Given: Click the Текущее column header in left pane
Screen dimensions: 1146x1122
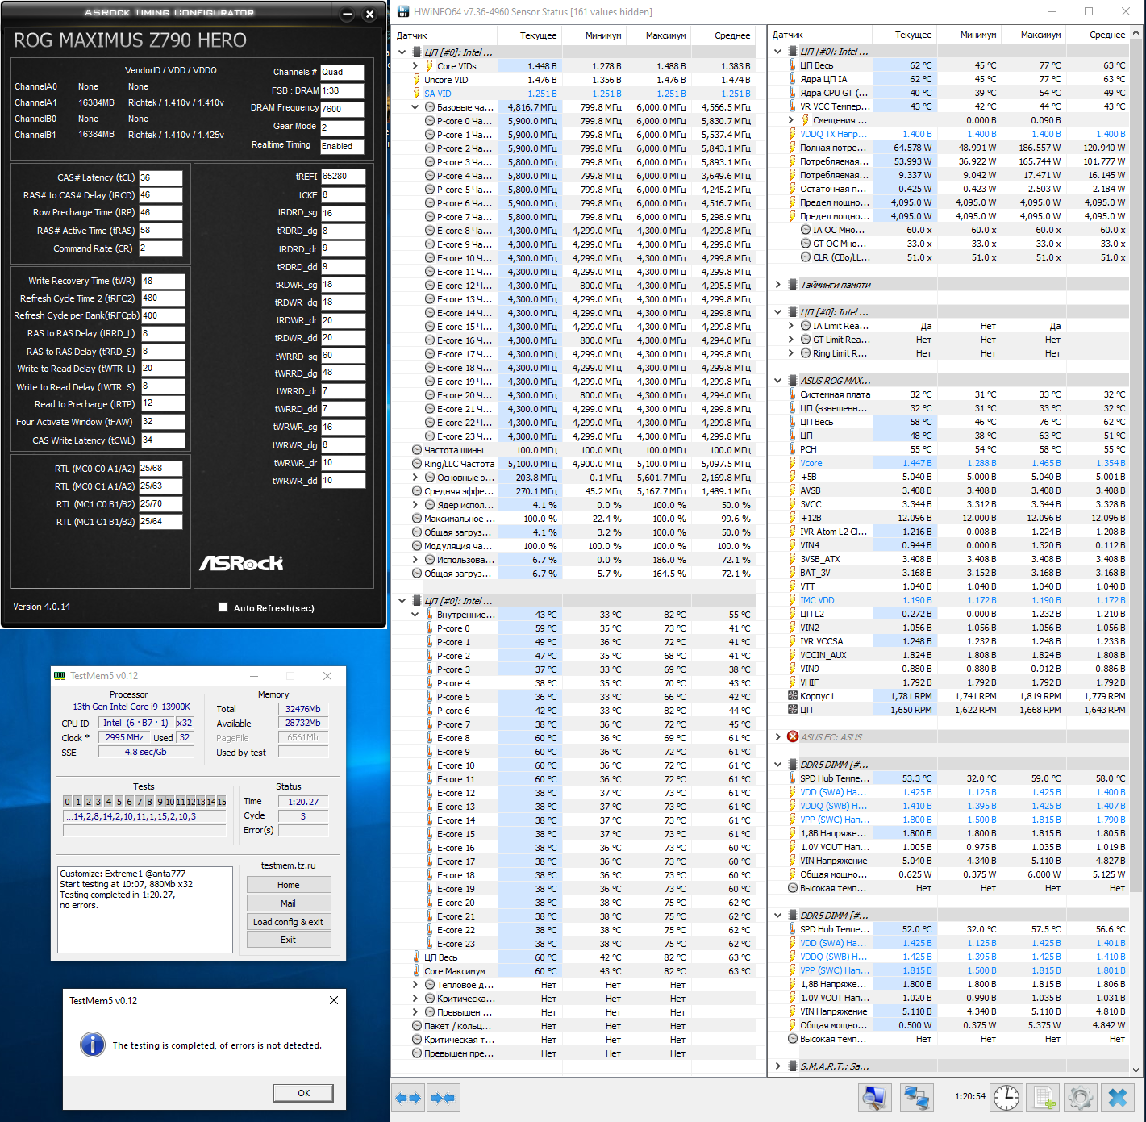Looking at the screenshot, I should pos(529,35).
